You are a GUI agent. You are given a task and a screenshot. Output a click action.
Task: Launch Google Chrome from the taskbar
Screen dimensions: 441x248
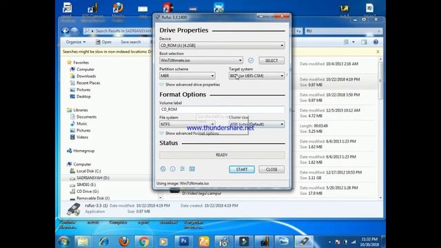(144, 242)
